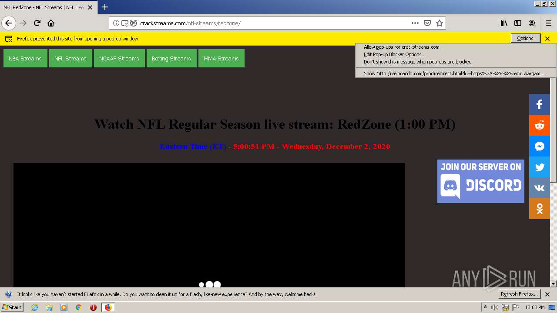Screen dimensions: 557x313
Task: Reload the current page
Action: point(37,23)
